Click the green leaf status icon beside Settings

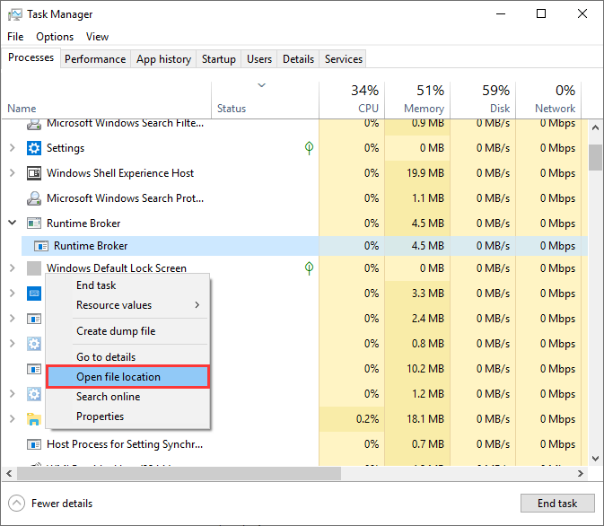tap(309, 148)
